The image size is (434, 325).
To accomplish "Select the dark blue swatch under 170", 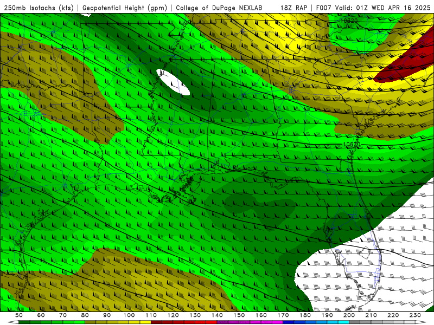I will (289, 322).
